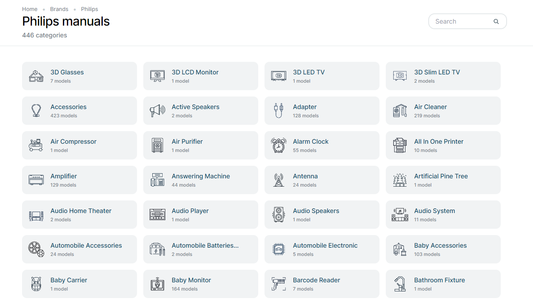
Task: Select the Automobile Electronic category card
Action: [x=322, y=249]
